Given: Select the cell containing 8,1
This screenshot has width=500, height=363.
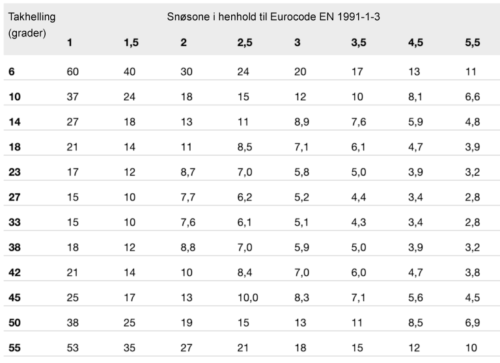Looking at the screenshot, I should (x=416, y=96).
